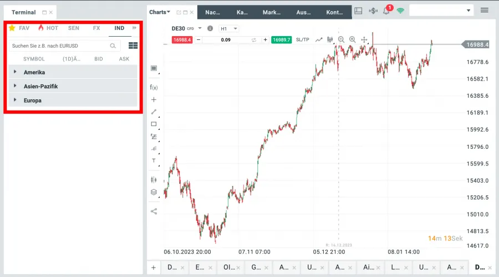Open the layers icon in chart toolbar
499x277 pixels.
(x=154, y=192)
